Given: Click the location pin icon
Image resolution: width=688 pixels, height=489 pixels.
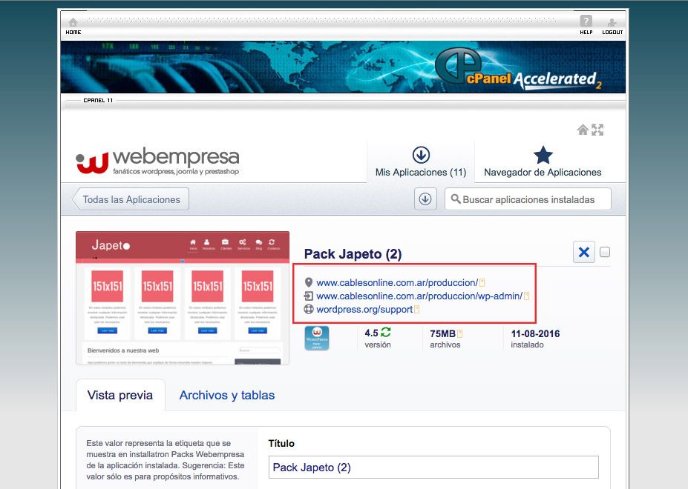Looking at the screenshot, I should pos(309,282).
